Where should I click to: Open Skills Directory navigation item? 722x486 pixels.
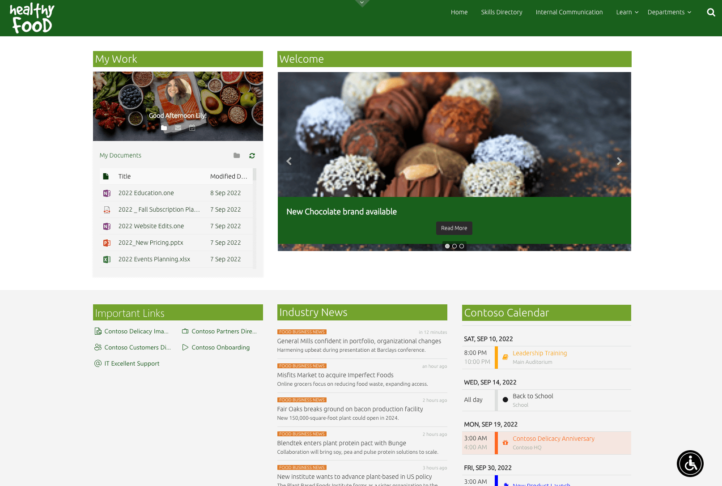501,12
